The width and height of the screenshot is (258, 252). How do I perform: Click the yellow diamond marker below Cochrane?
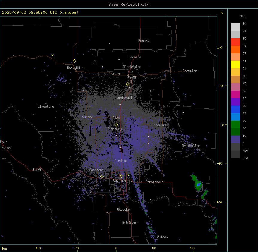[x=102, y=177]
